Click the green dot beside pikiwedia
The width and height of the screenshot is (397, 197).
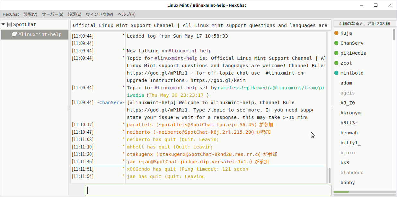[336, 53]
